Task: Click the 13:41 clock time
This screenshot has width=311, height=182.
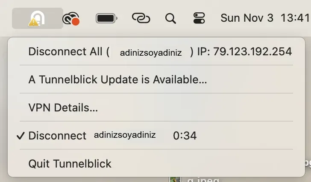Action: pyautogui.click(x=295, y=18)
